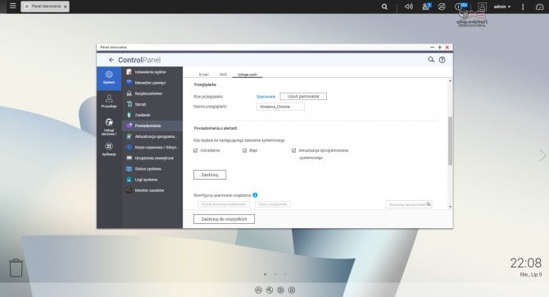
Task: Open event notifications info icon with 10+ badge
Action: 460,7
